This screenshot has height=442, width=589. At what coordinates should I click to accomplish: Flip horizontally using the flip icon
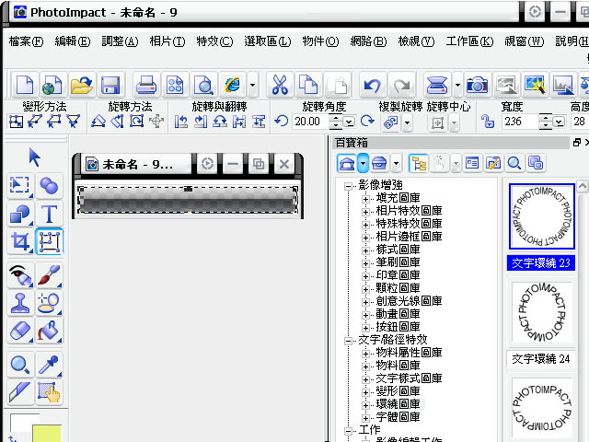pyautogui.click(x=239, y=122)
